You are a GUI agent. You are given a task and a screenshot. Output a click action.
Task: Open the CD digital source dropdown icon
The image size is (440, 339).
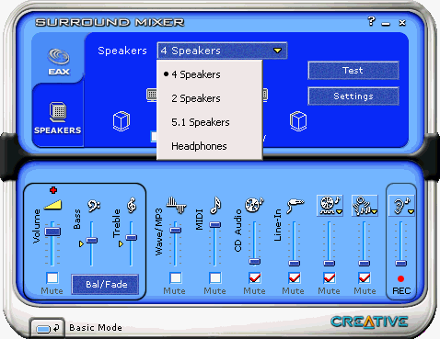coord(330,205)
